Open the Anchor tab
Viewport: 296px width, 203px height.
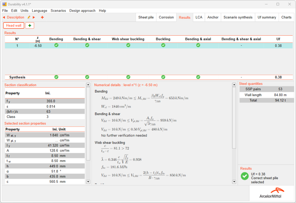tap(213, 17)
